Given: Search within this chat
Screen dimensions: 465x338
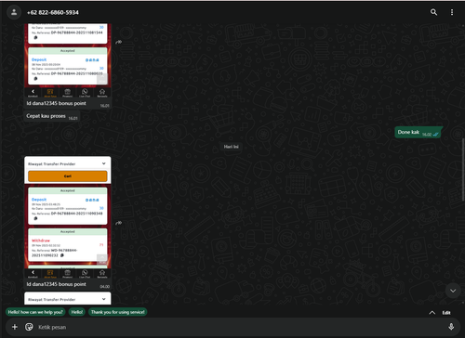Looking at the screenshot, I should coord(433,12).
